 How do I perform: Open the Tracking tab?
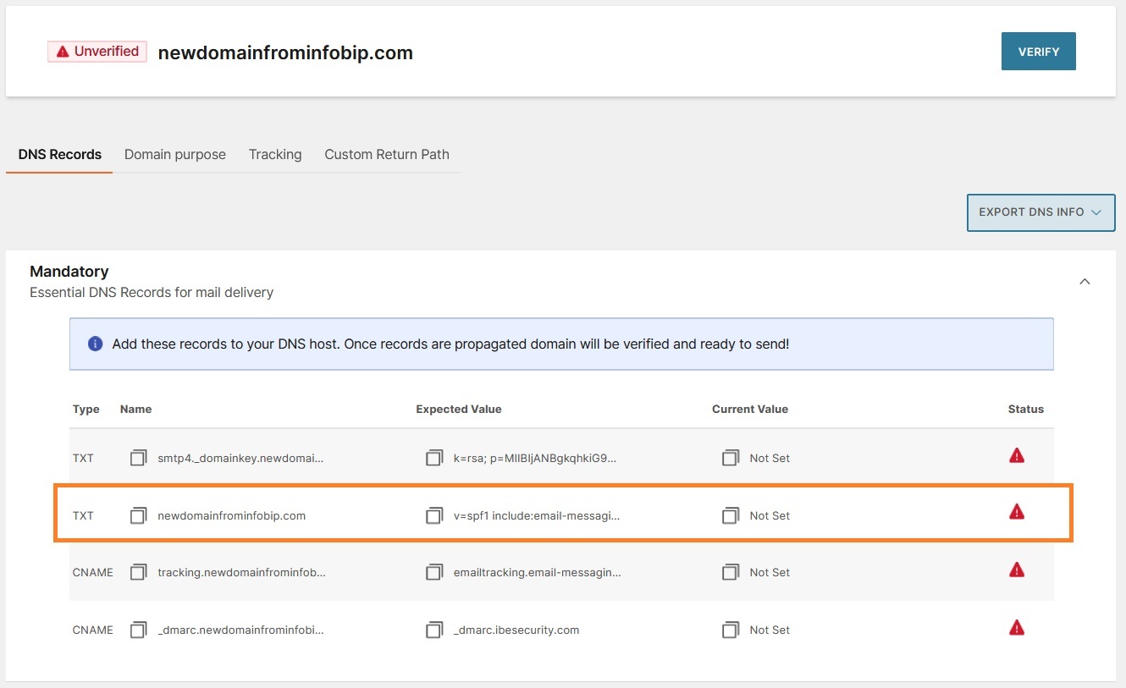(x=275, y=155)
